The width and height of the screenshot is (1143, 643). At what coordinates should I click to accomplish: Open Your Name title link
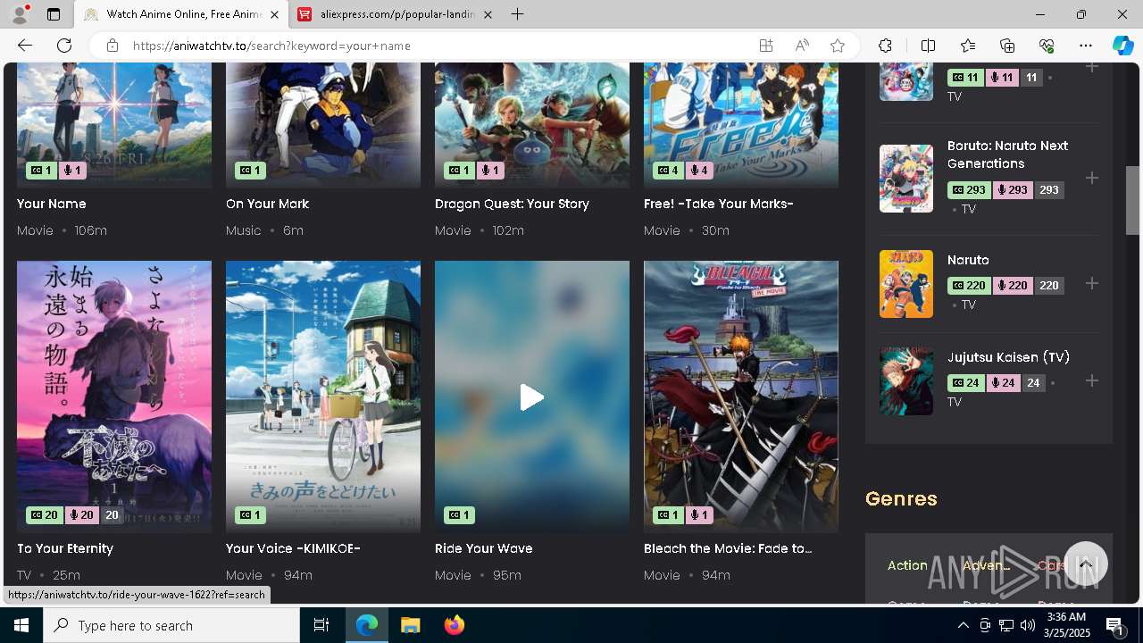coord(52,204)
